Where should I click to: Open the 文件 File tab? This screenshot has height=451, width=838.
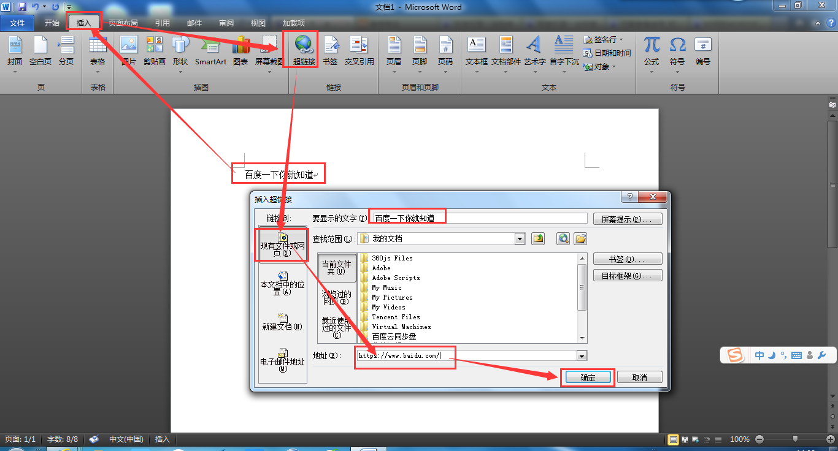(x=17, y=23)
